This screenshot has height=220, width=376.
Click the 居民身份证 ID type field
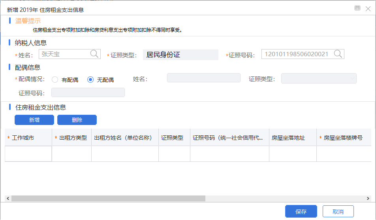[x=180, y=55]
